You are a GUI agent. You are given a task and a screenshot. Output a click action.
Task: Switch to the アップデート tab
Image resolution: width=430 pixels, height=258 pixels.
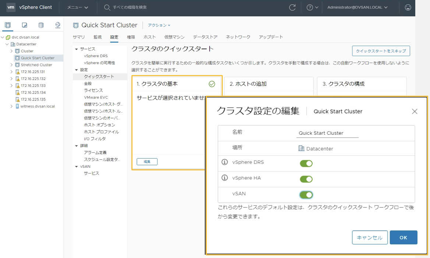point(271,37)
